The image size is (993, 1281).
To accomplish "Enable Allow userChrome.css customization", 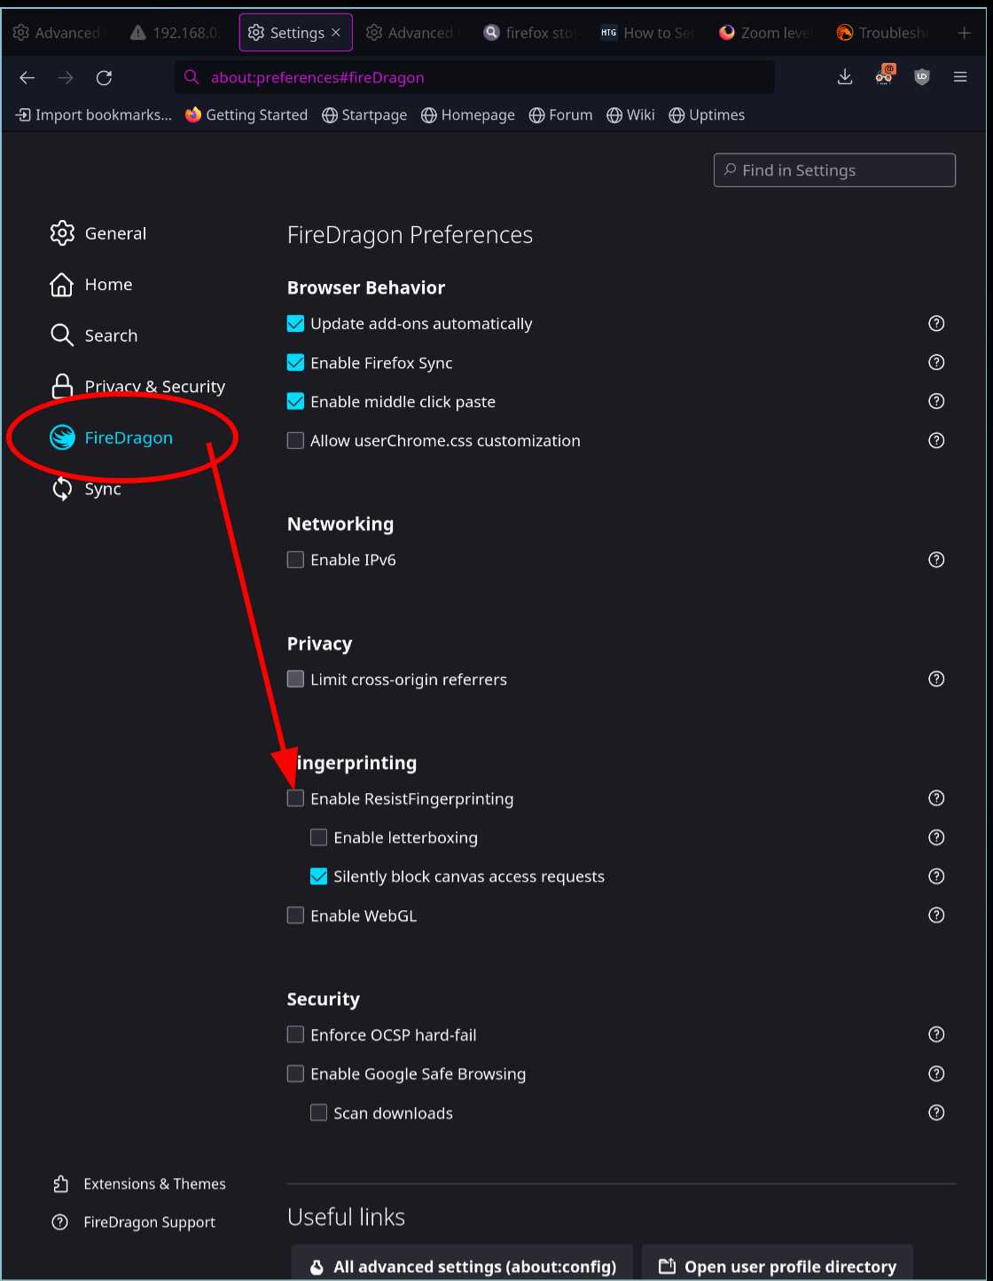I will pos(296,441).
